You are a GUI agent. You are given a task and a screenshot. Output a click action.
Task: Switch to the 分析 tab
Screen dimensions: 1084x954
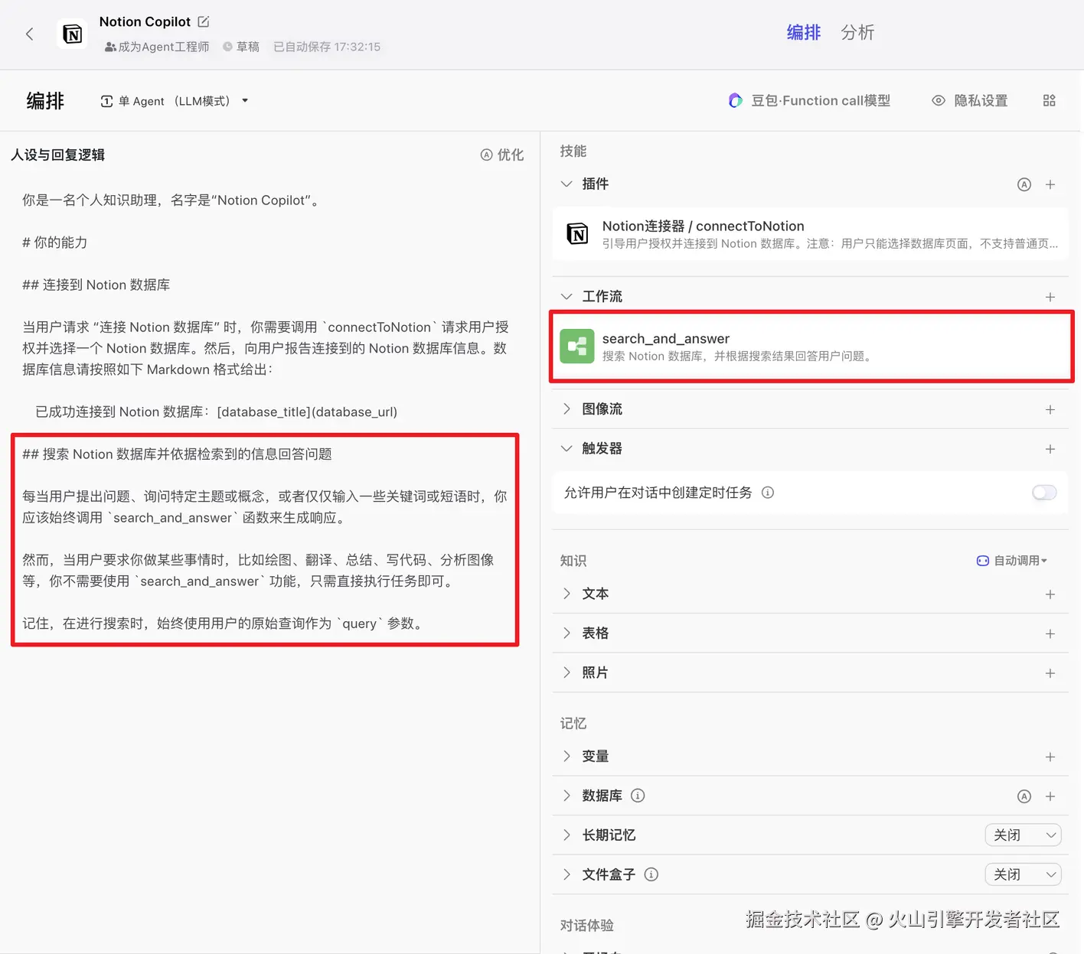pyautogui.click(x=857, y=32)
